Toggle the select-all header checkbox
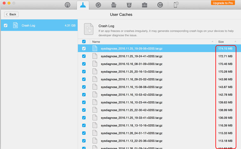 84,41
